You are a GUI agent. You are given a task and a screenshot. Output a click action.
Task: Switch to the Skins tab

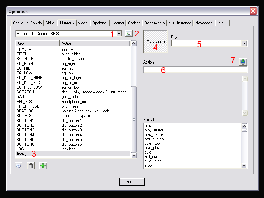pos(50,23)
